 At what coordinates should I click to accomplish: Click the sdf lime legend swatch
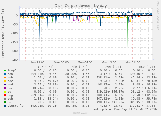[5, 92]
